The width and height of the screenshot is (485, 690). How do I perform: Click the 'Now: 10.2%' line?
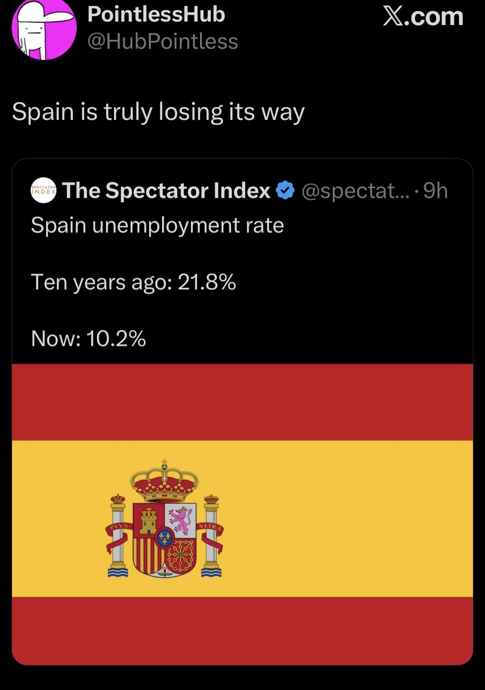88,339
